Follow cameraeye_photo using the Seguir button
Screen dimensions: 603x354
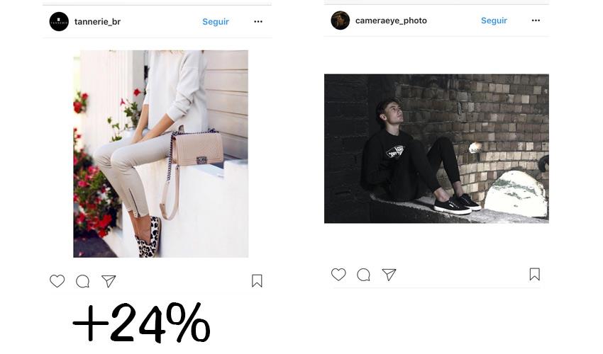point(494,21)
